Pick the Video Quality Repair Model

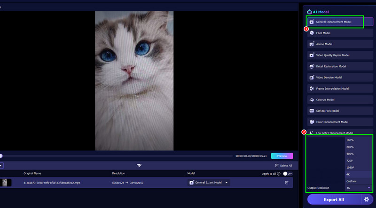(340, 55)
